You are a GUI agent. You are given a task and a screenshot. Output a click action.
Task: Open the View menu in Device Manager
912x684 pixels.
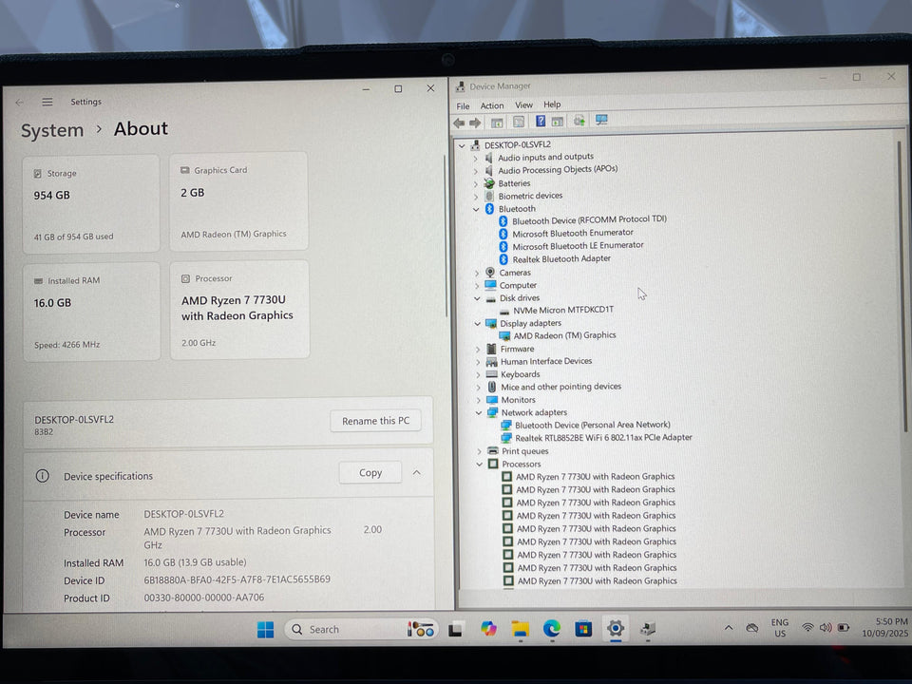523,105
